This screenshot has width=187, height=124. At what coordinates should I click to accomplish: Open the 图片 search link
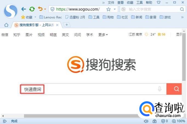[29, 35]
